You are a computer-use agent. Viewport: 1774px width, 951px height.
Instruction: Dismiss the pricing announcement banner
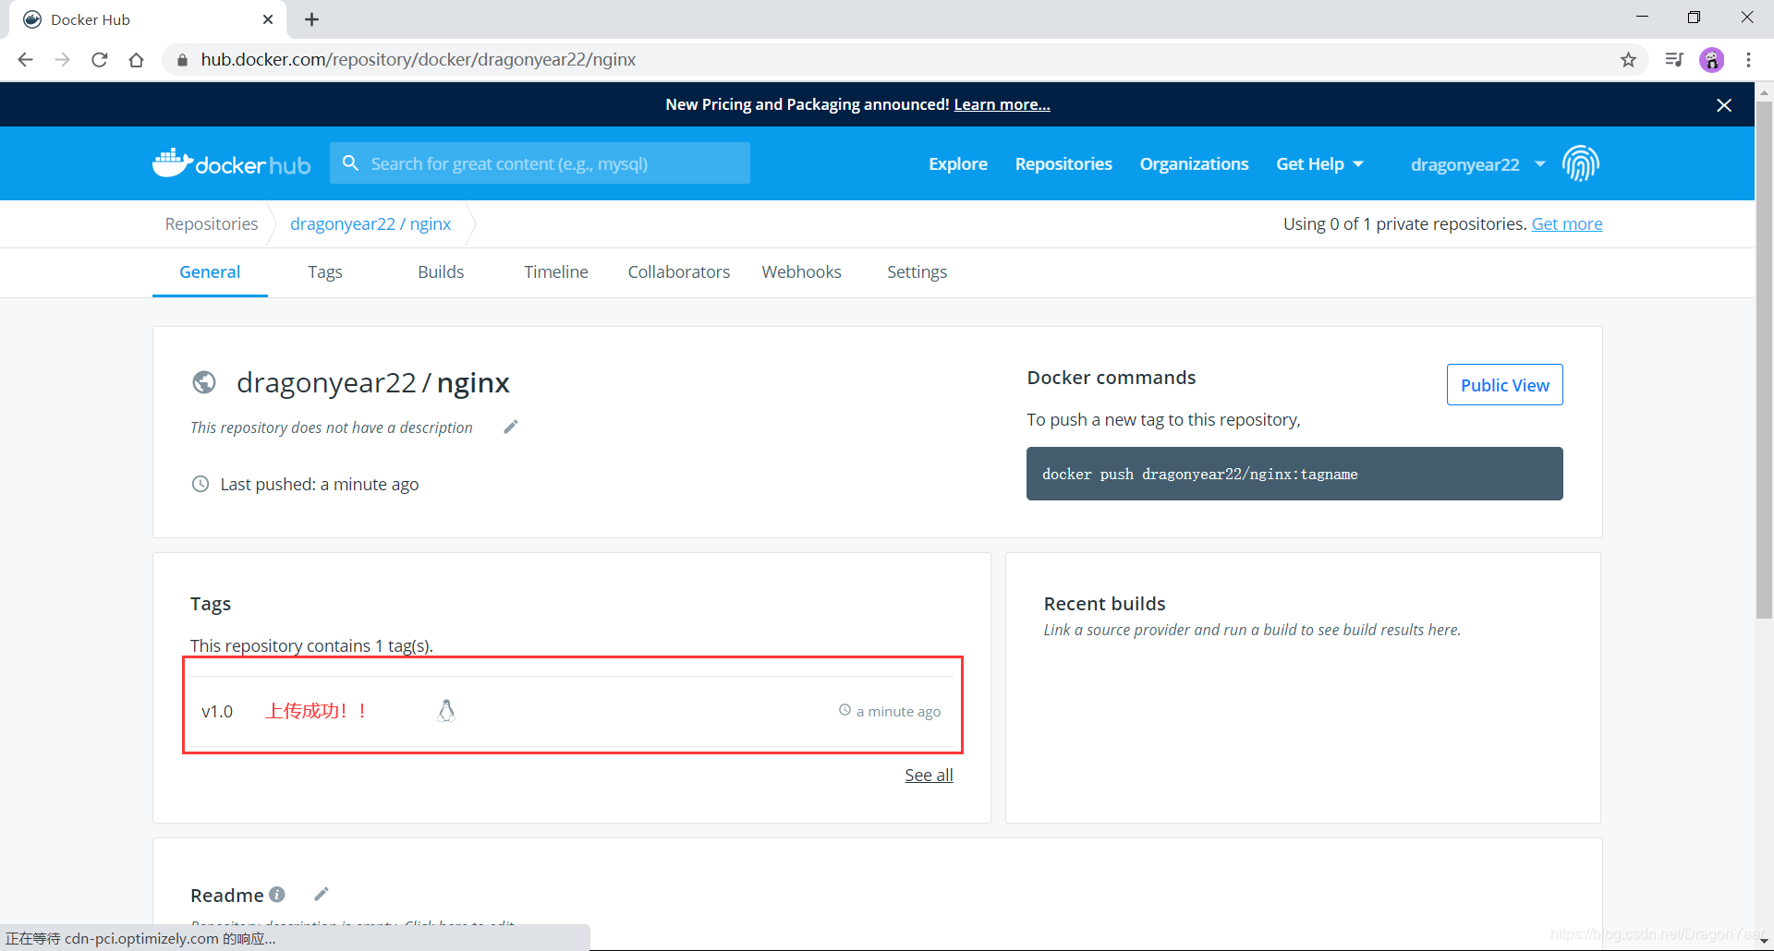tap(1724, 105)
